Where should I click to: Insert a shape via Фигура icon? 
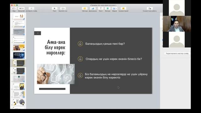107,8
